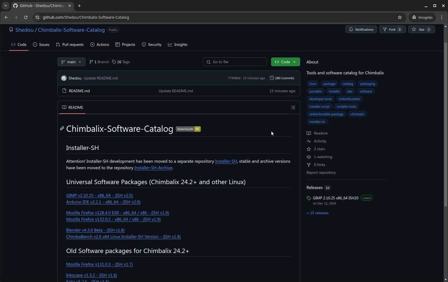Viewport: 448px width, 282px height.
Task: Open the Installer-SH repository link
Action: (226, 161)
